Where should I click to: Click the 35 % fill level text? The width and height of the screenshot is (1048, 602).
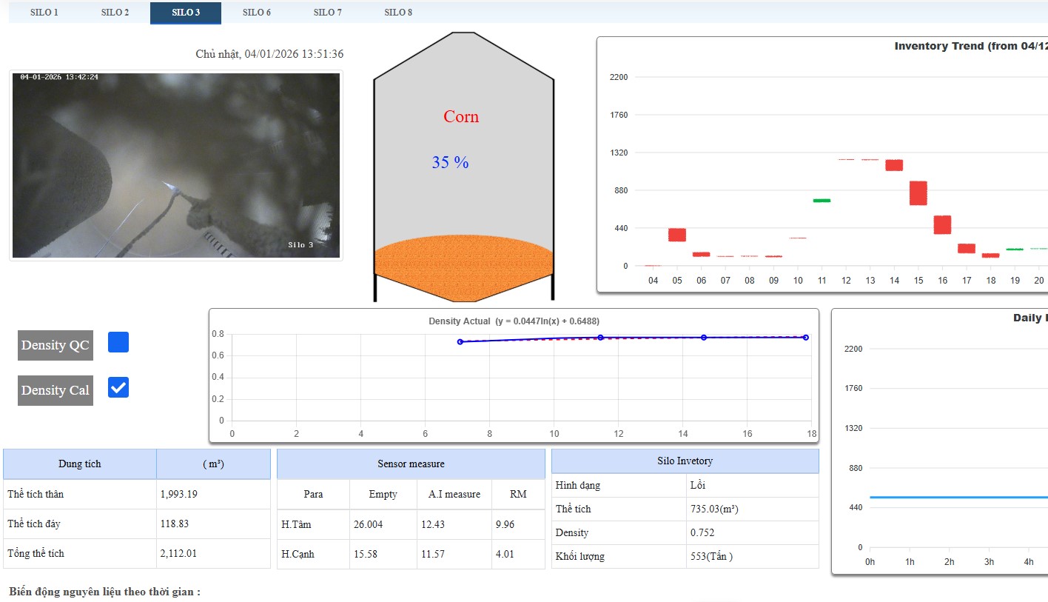(450, 163)
